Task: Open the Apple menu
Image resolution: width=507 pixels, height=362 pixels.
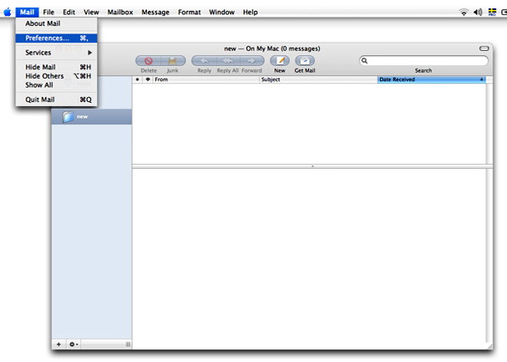Action: coord(8,13)
